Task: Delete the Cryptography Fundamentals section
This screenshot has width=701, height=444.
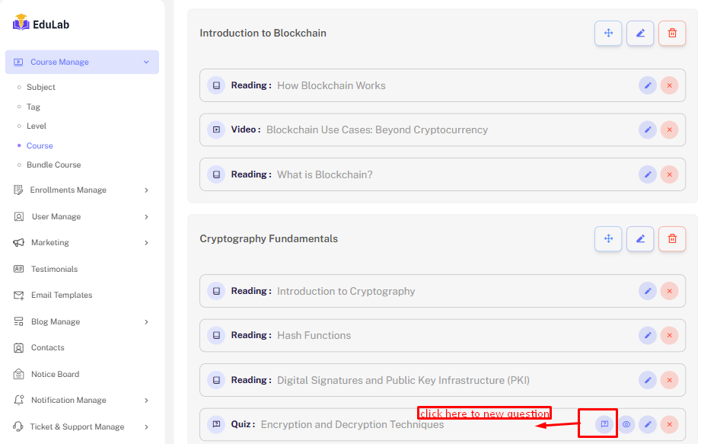Action: tap(672, 239)
